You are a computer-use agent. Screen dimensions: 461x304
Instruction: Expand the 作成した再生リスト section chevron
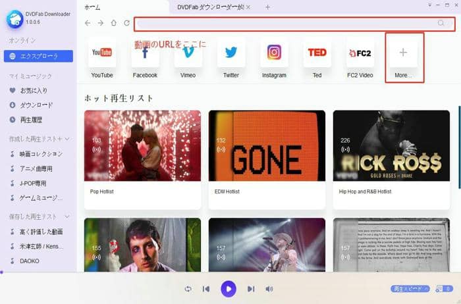coord(67,139)
